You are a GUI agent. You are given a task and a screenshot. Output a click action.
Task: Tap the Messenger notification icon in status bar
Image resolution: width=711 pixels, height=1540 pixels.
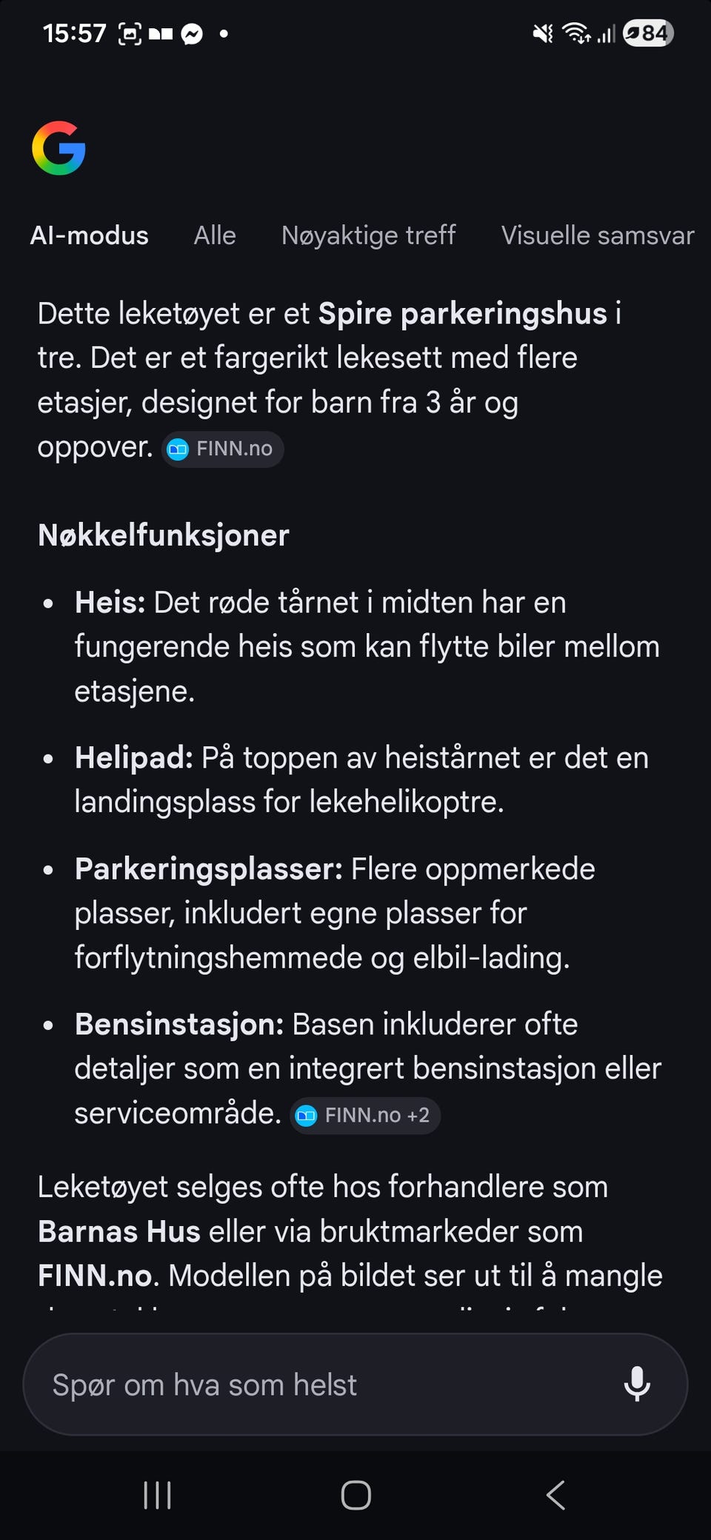click(192, 34)
